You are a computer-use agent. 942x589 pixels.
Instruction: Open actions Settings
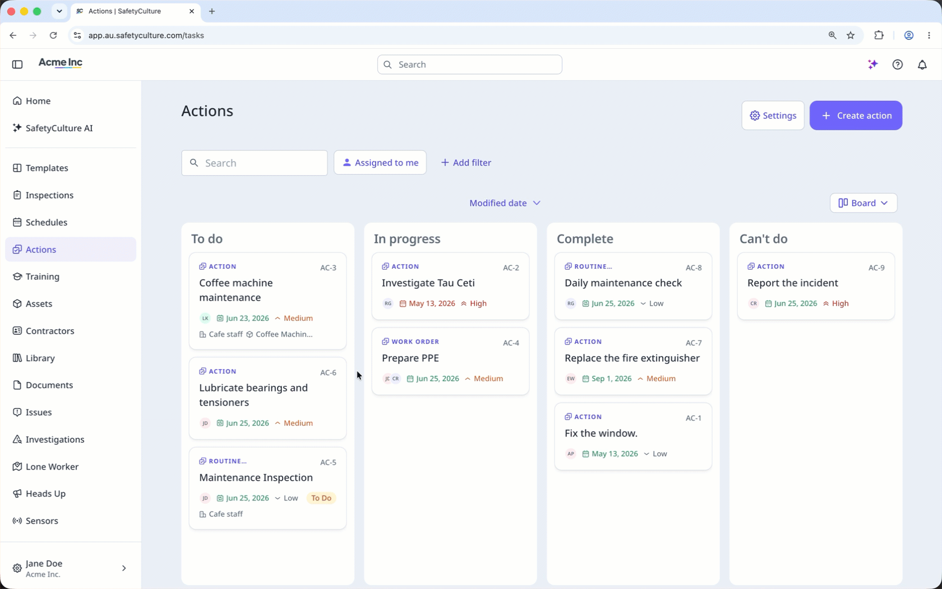(773, 116)
